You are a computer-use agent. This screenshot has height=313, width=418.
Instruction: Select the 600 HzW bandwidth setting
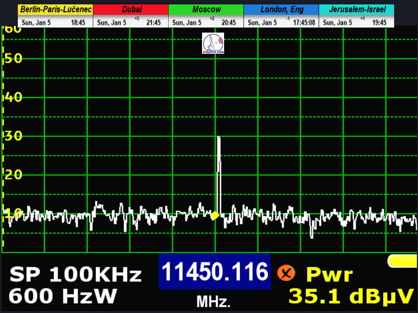click(63, 296)
